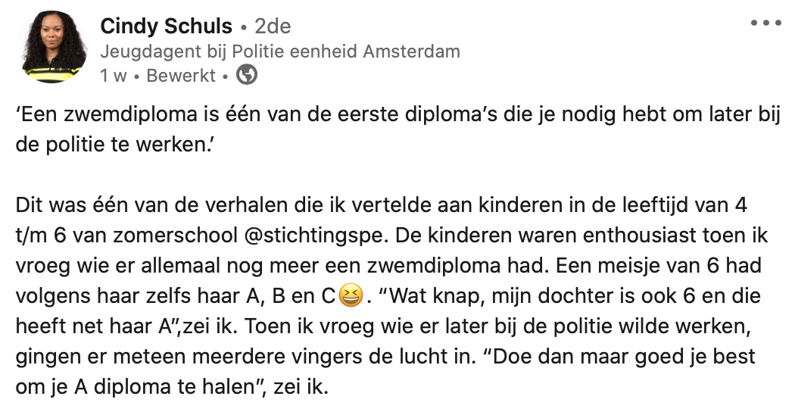Select the Jeugdagent bij Politie headline
The height and width of the screenshot is (415, 795).
pyautogui.click(x=280, y=51)
